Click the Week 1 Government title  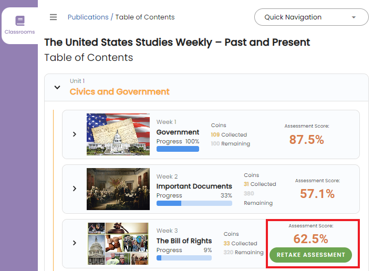click(178, 132)
